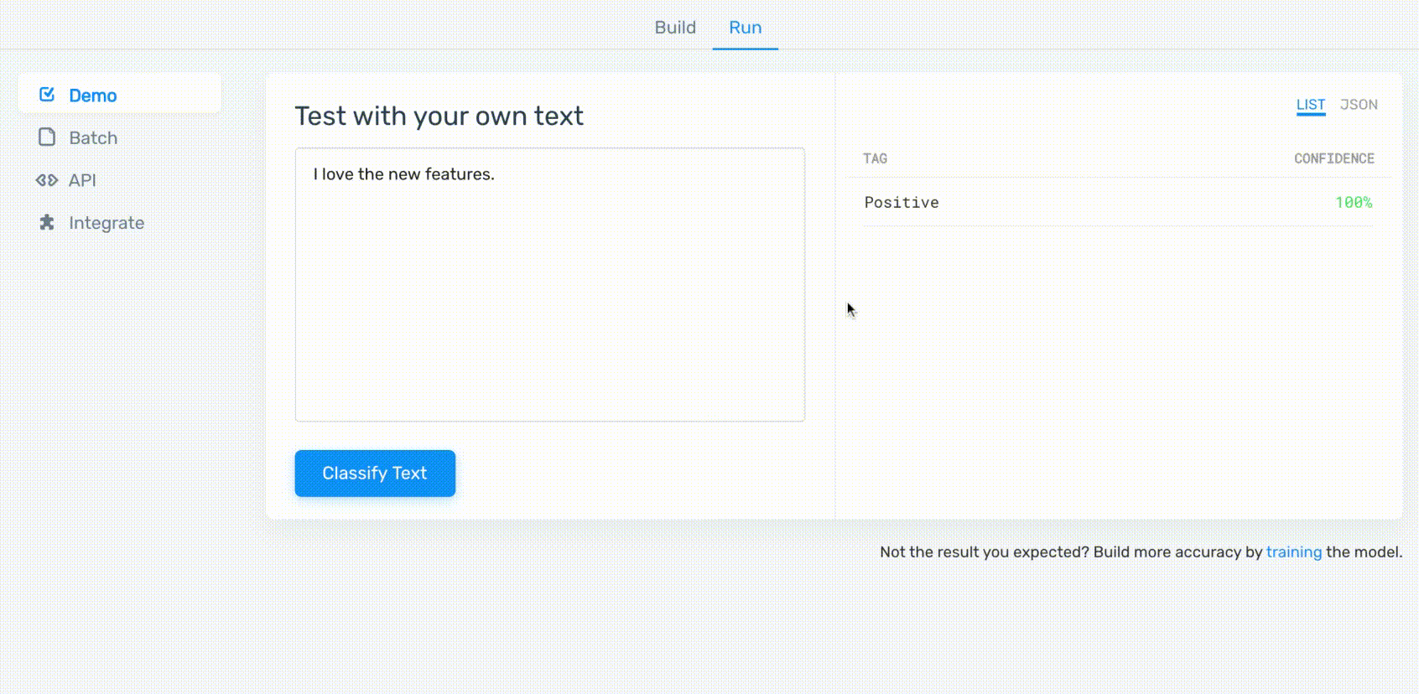Screen dimensions: 1419x694
Task: Focus the text input area
Action: 549,285
